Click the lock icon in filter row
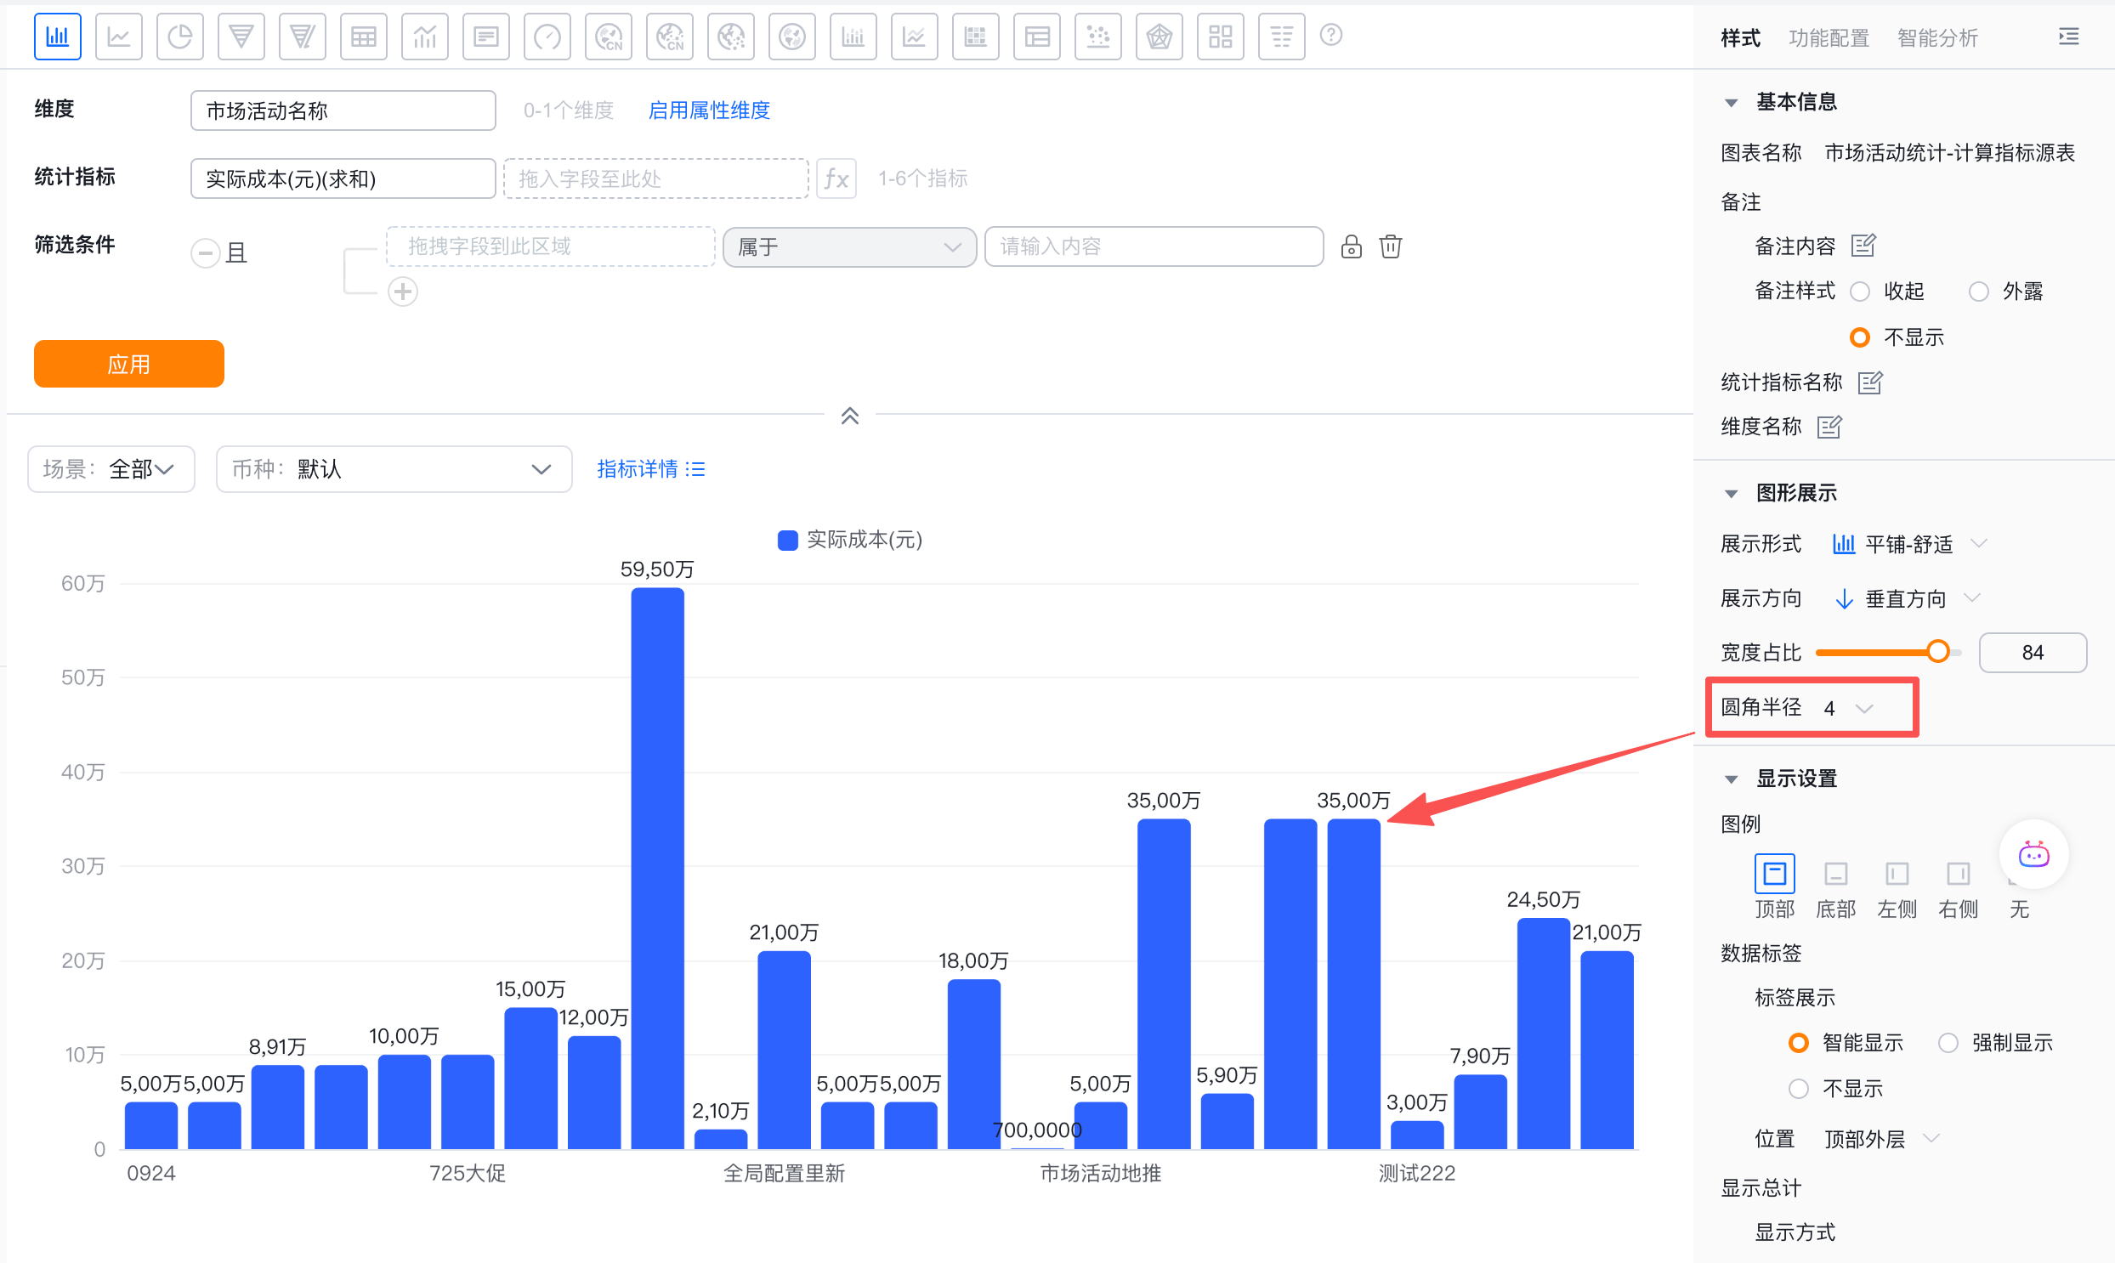2115x1263 pixels. (x=1352, y=246)
